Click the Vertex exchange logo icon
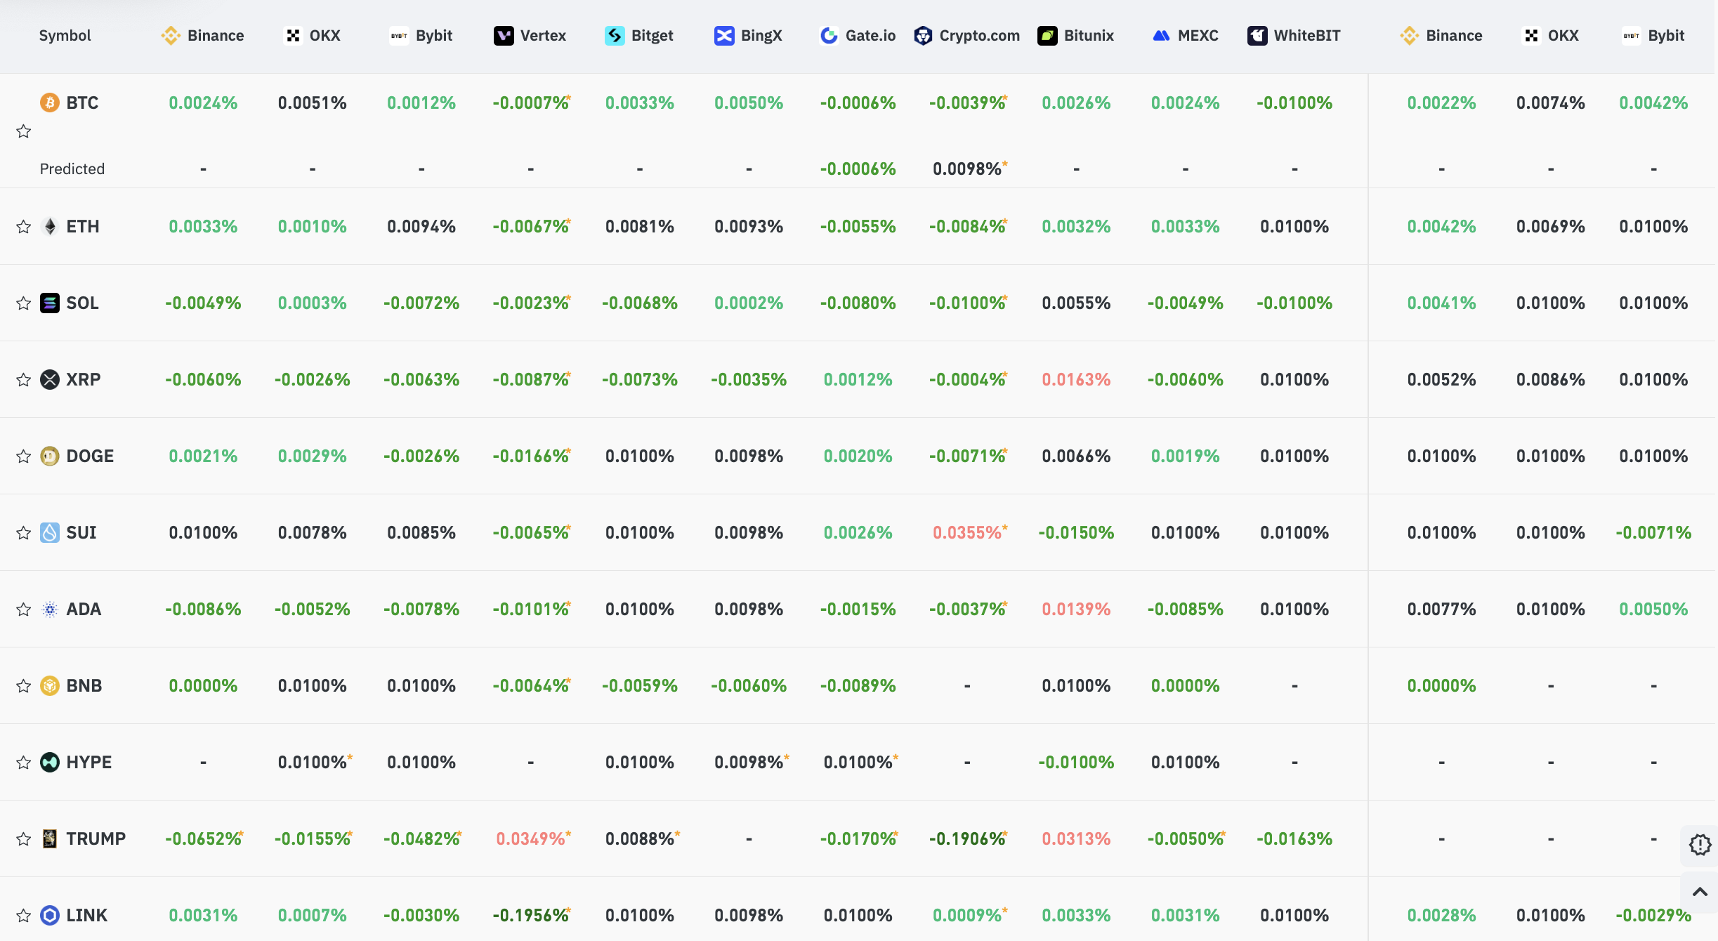Screen dimensions: 1718x941 click(x=504, y=35)
